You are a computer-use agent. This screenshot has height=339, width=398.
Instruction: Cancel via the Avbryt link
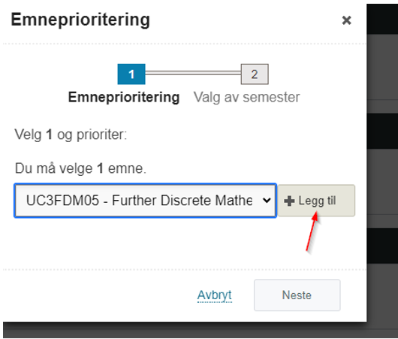coord(215,295)
